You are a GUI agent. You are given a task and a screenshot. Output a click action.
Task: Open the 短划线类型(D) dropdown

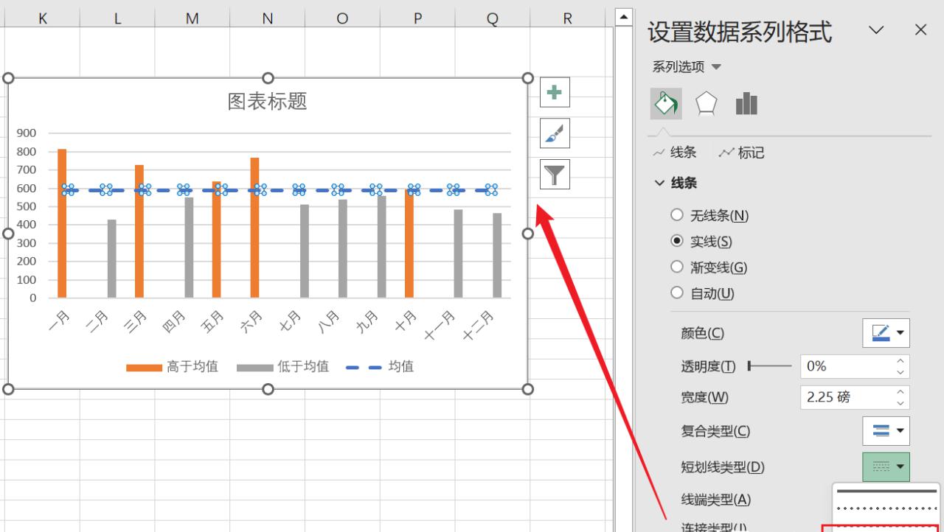(886, 466)
